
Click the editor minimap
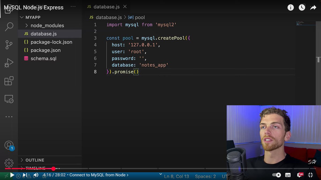tap(305, 23)
